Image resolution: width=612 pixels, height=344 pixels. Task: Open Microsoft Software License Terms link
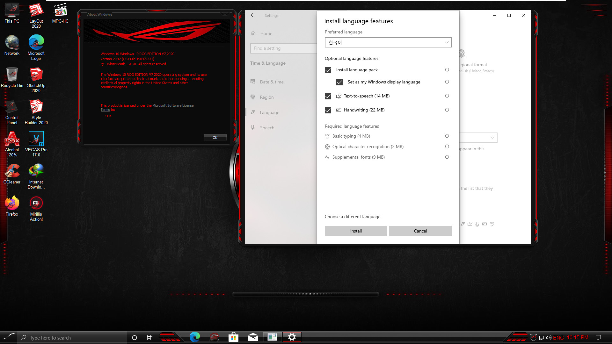click(x=173, y=105)
